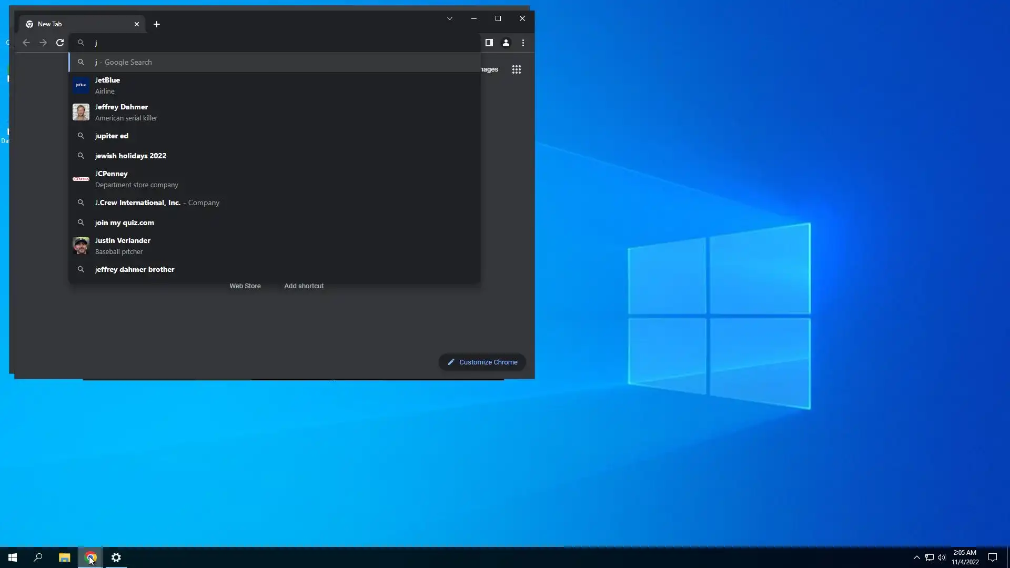This screenshot has width=1010, height=568.
Task: Open Chrome three-dot menu
Action: 523,43
